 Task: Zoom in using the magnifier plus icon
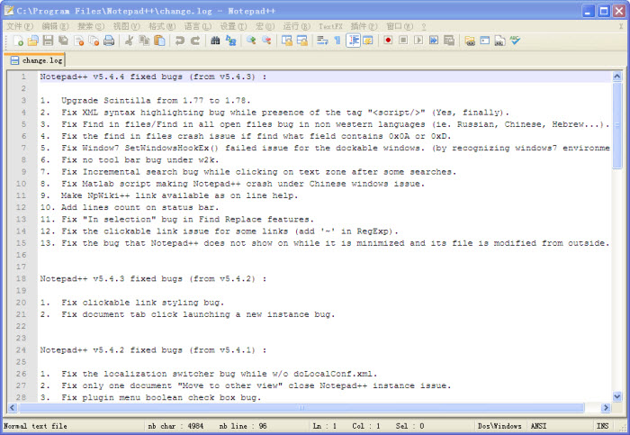251,41
